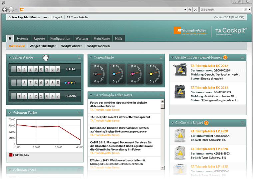Click the red Farbvolumen legend swatch
The image size is (253, 185).
coord(11,155)
